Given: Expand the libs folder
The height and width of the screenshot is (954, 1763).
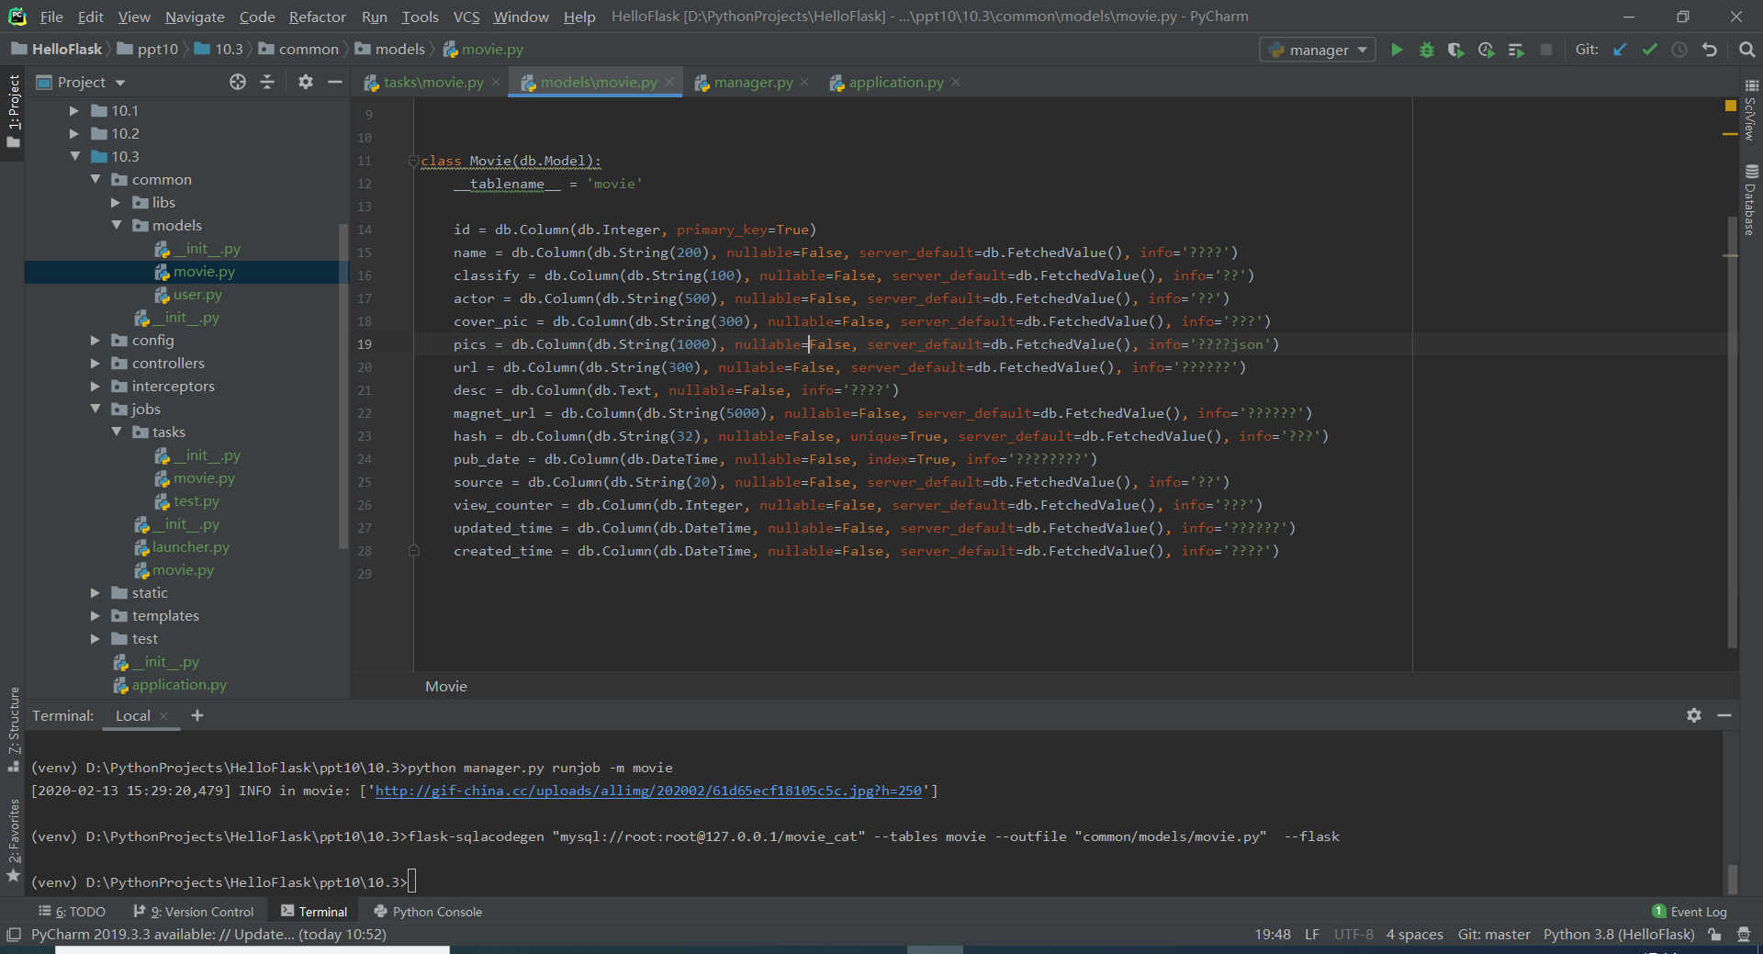Looking at the screenshot, I should point(116,203).
